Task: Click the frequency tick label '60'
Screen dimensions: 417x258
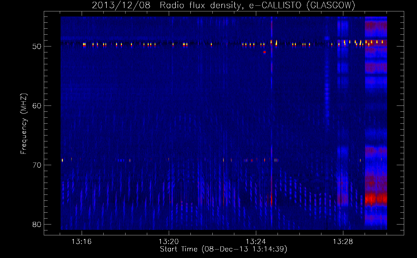Action: 37,106
